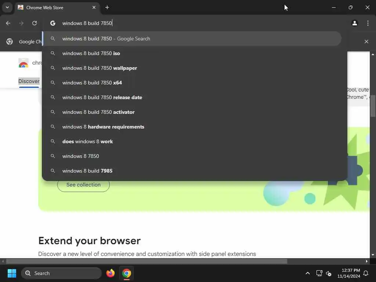The image size is (376, 282).
Task: Click the taskbar Search box
Action: [x=61, y=273]
